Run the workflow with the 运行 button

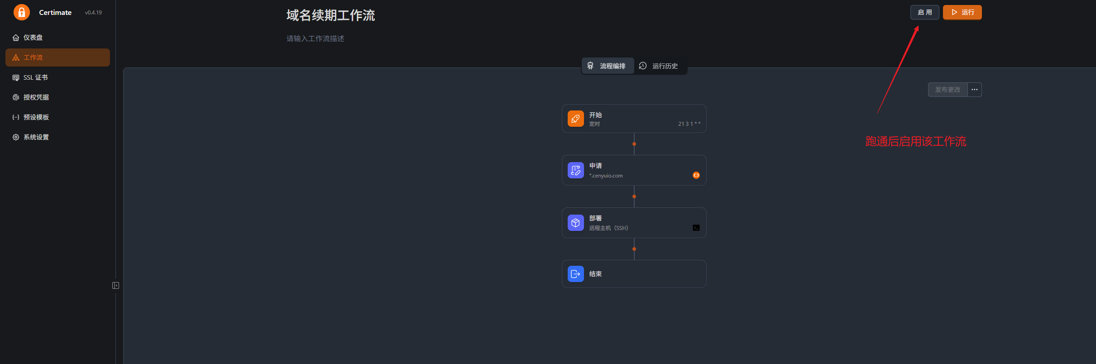pos(962,12)
